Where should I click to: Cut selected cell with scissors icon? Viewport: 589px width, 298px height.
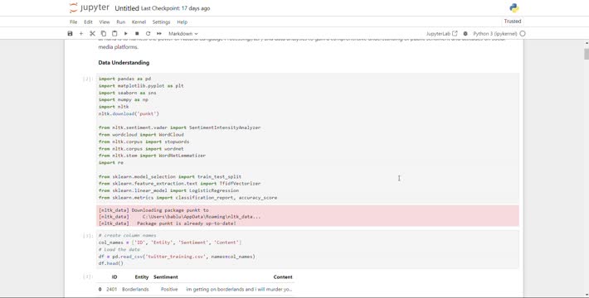point(92,33)
